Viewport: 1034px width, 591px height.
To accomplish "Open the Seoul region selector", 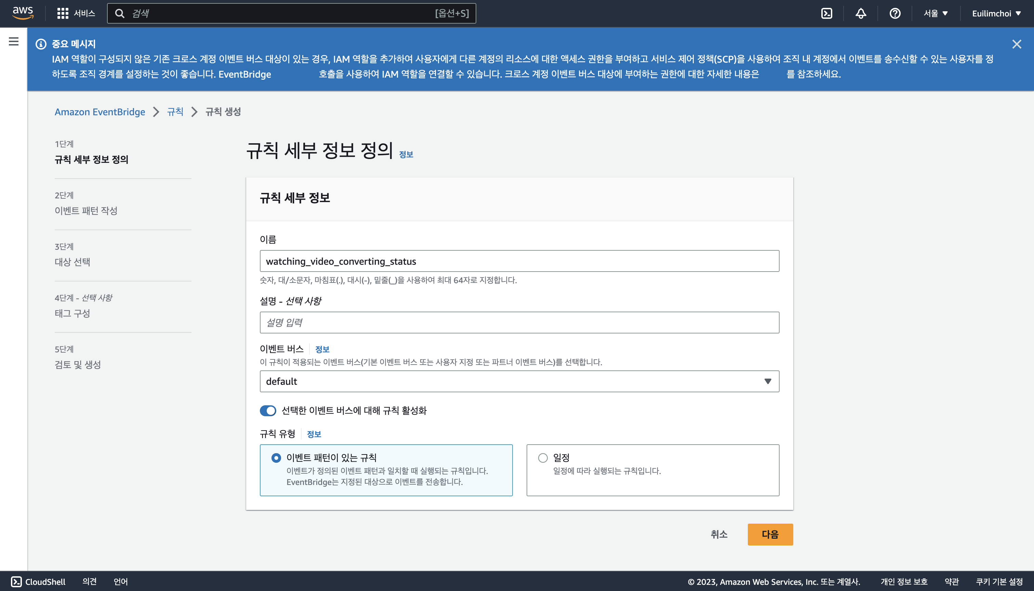I will click(x=936, y=13).
